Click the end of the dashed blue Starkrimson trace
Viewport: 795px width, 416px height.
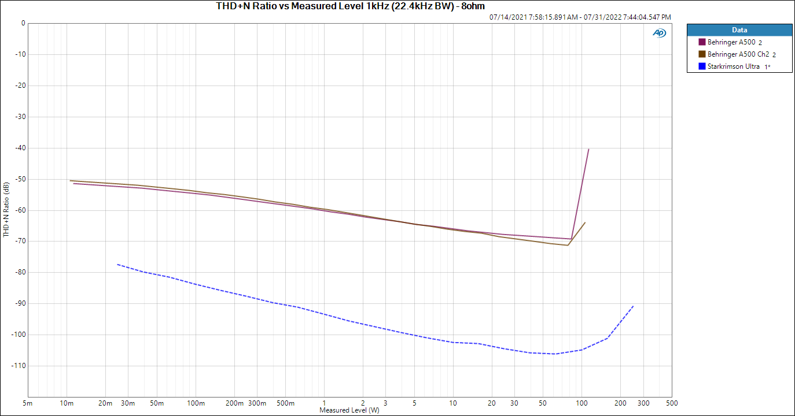(634, 306)
